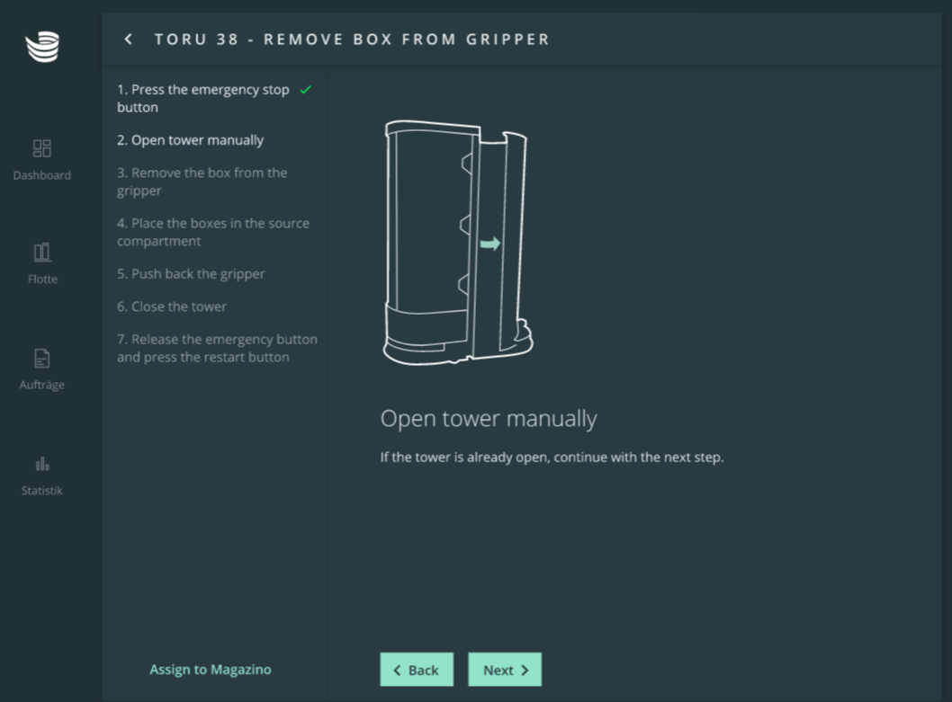The height and width of the screenshot is (702, 952).
Task: Select step 3 Remove the box from gripper
Action: coord(202,182)
